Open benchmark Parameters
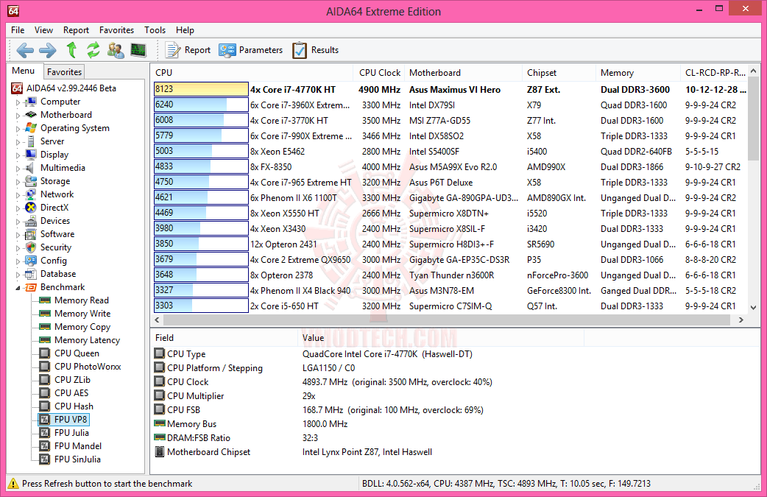Image resolution: width=767 pixels, height=497 pixels. [250, 50]
